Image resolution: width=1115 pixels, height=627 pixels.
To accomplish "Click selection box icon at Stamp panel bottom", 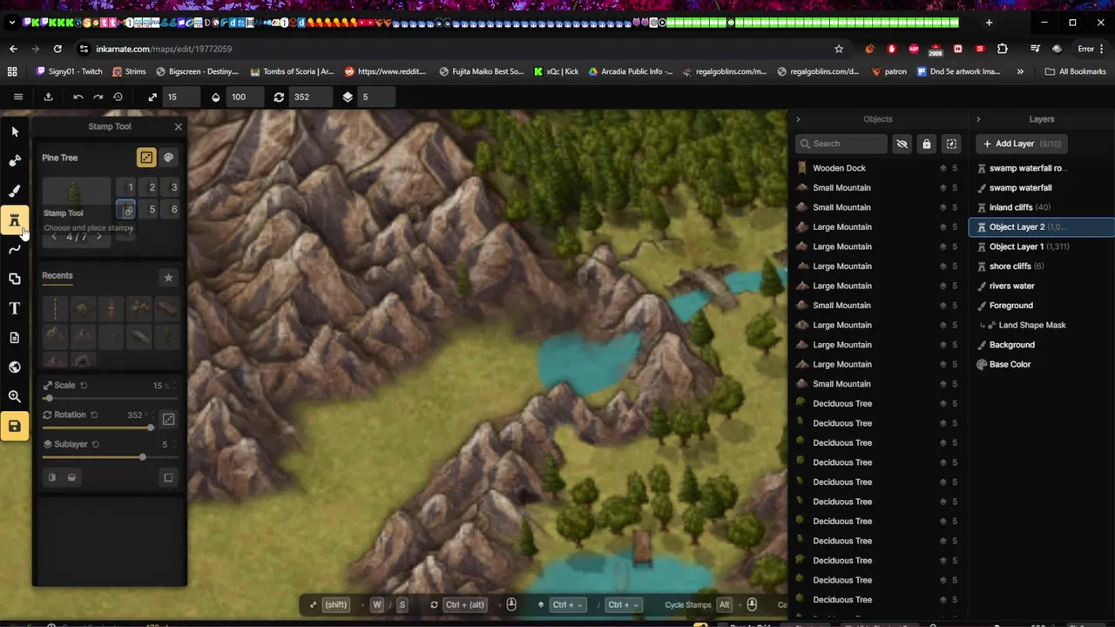I will 168,477.
